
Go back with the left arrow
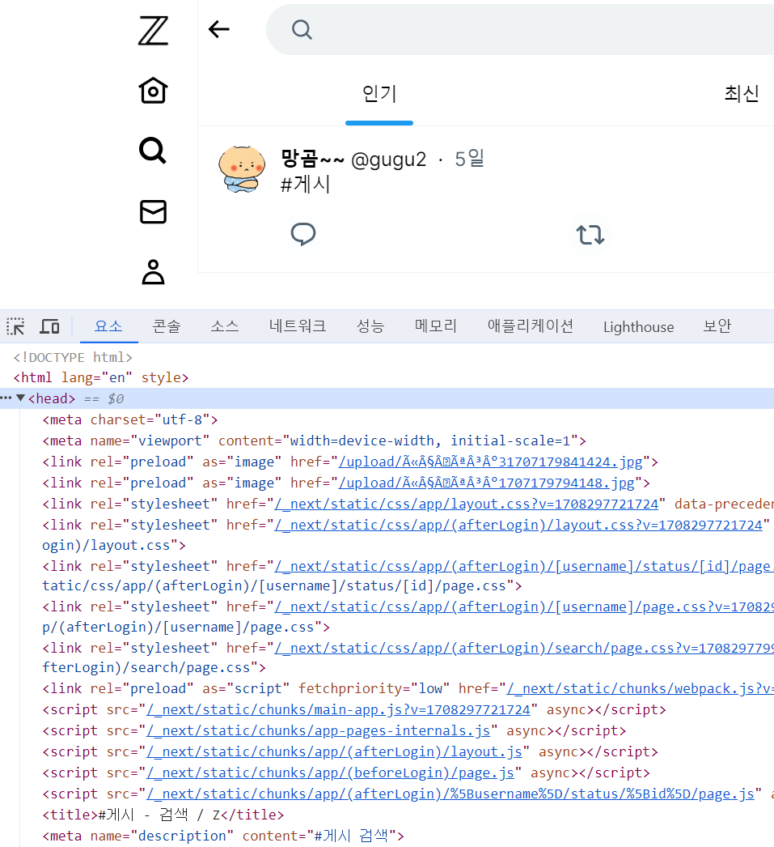pos(219,29)
